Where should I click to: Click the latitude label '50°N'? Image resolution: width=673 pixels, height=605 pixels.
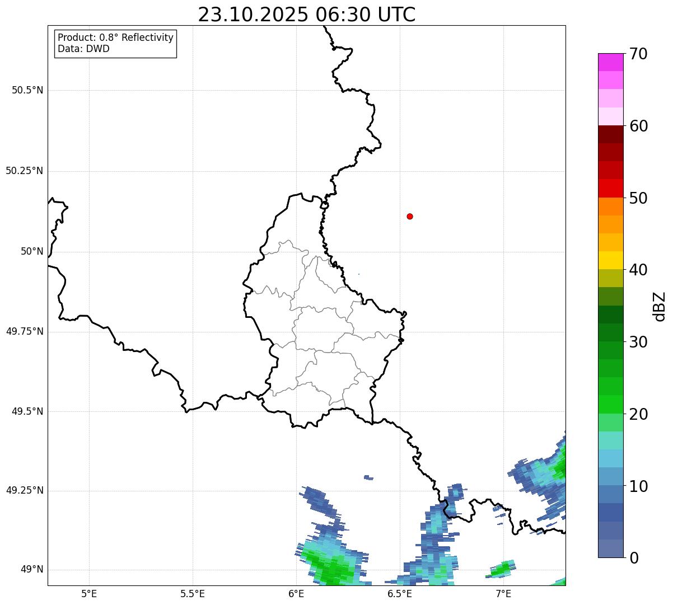click(x=32, y=251)
